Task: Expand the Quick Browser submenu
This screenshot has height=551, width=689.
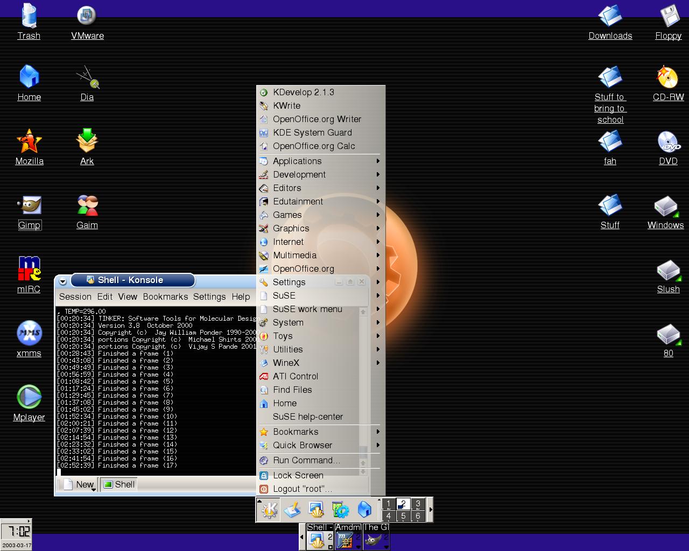Action: tap(320, 445)
